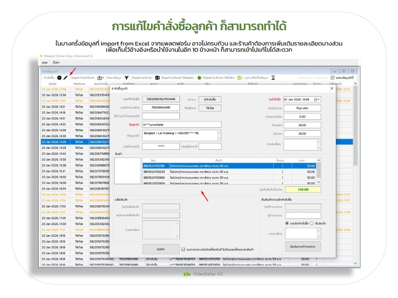Click the customer name field m***syourbabe
398x298 pixels.
coord(181,125)
